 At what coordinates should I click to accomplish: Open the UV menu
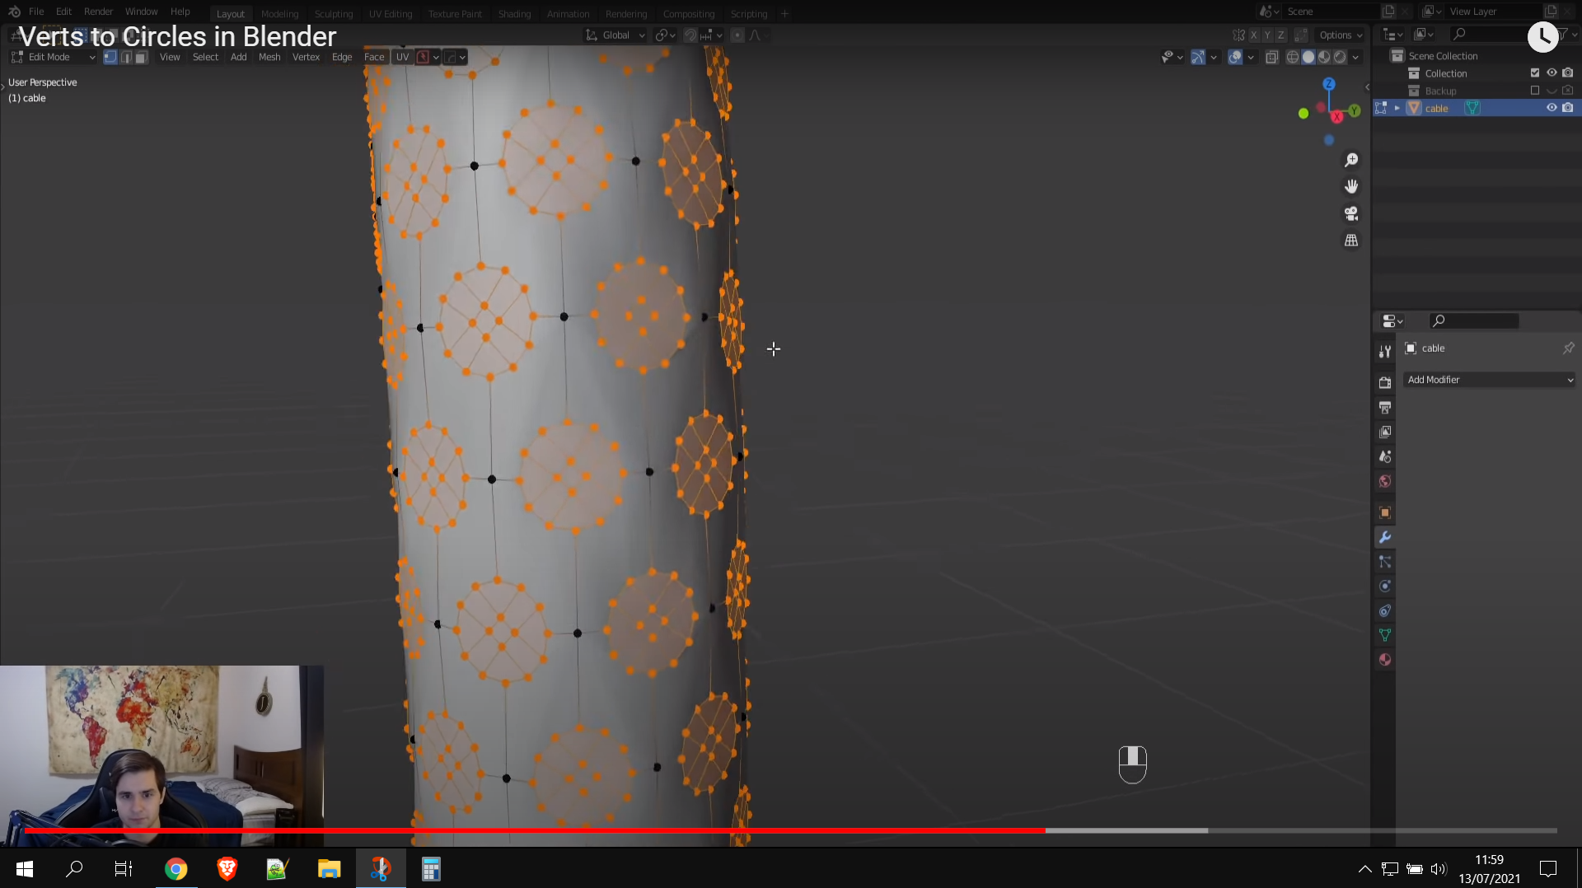pos(402,57)
